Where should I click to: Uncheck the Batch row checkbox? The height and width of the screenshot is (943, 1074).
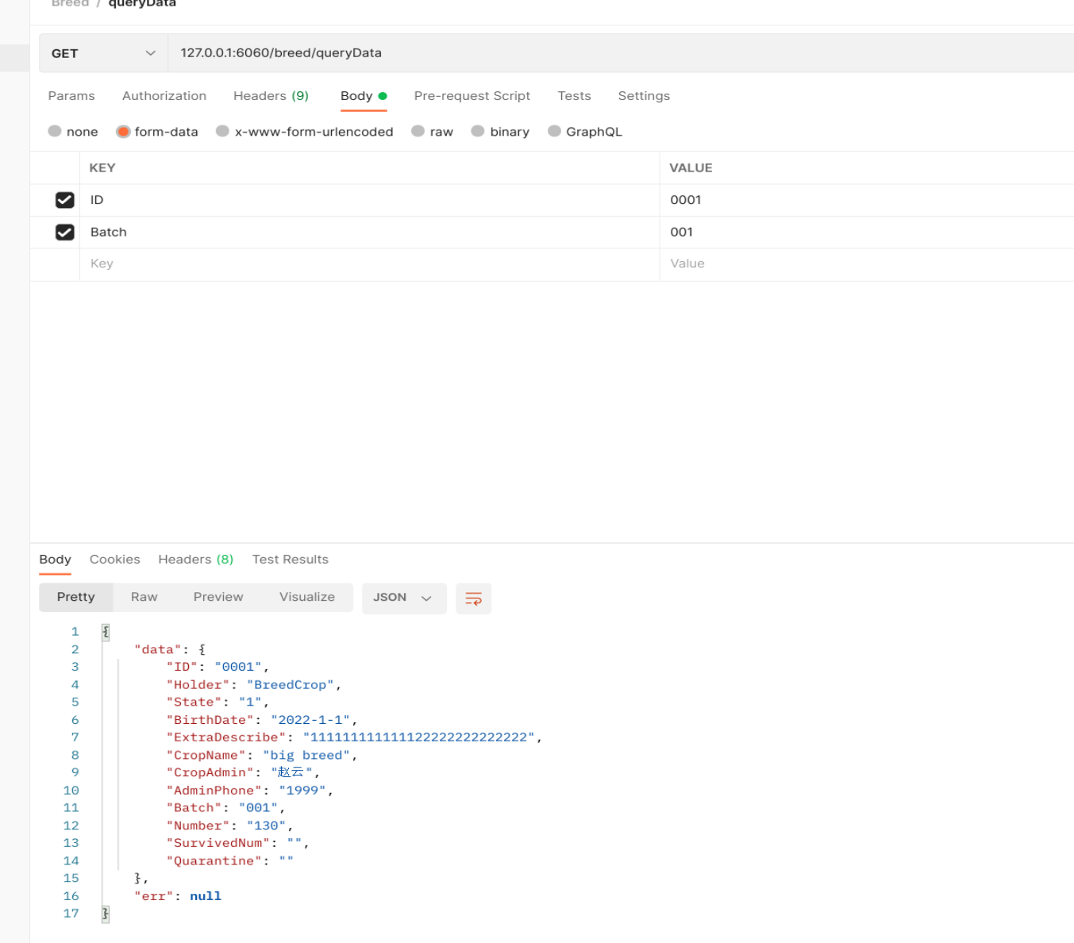65,232
